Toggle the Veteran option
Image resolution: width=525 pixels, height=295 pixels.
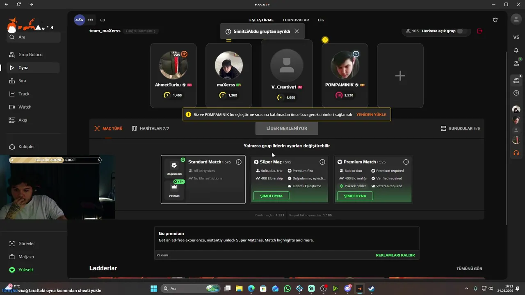tap(174, 190)
